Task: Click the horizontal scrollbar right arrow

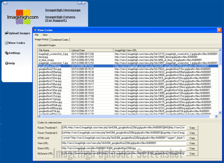Action: click(216, 116)
